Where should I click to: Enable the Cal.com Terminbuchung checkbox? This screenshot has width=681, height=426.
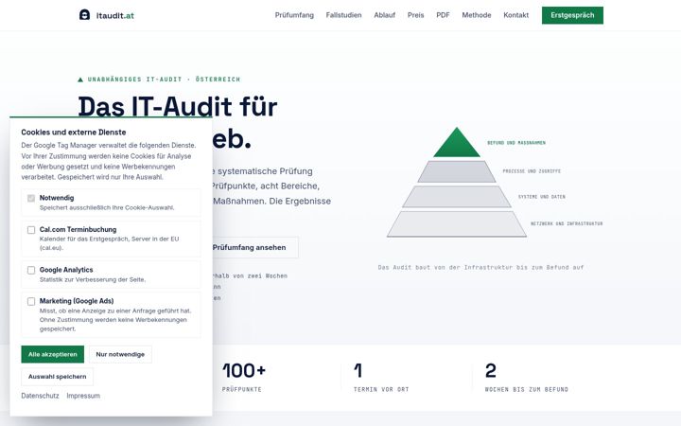[31, 230]
